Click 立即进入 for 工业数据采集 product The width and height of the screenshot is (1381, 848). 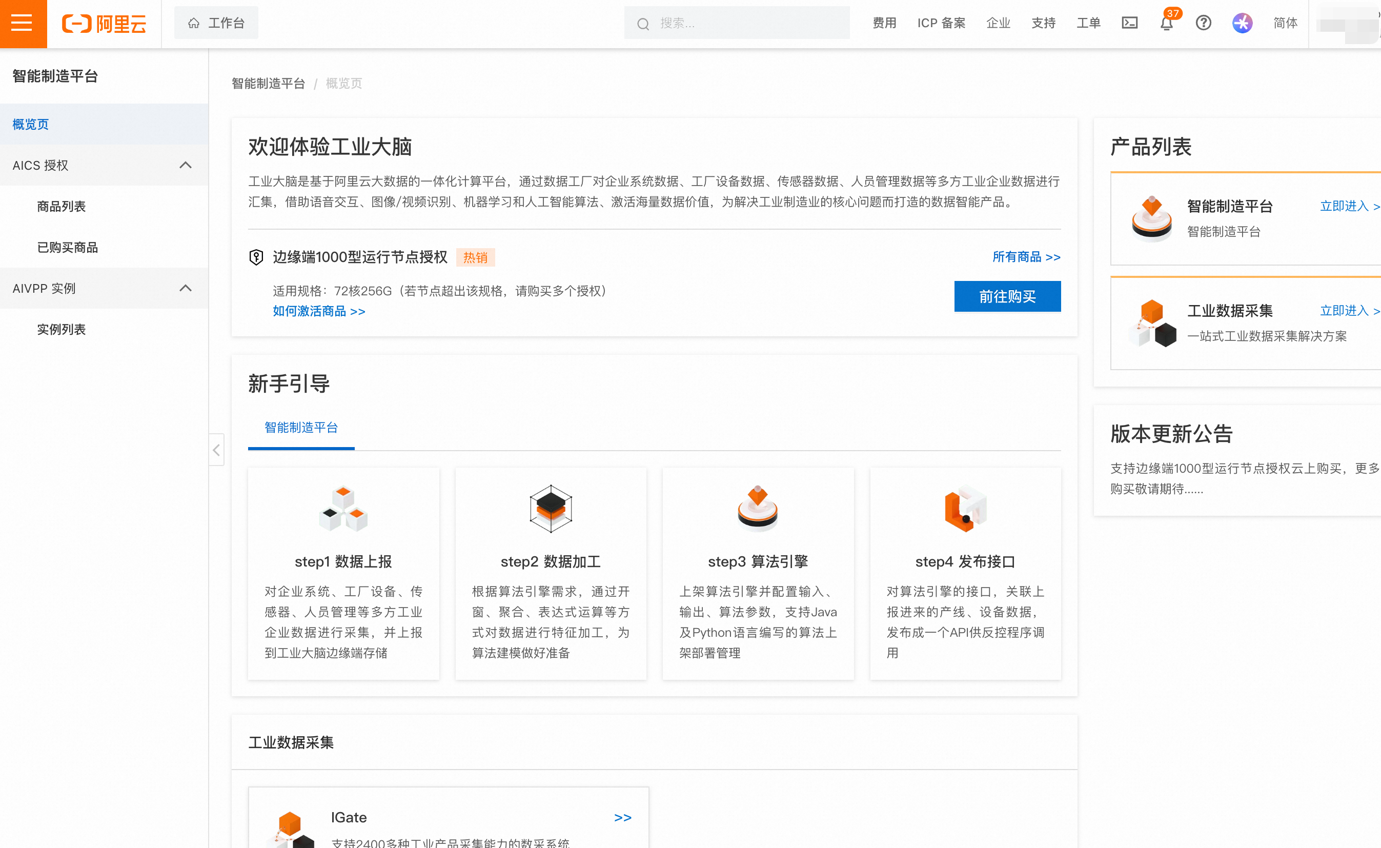pyautogui.click(x=1350, y=311)
